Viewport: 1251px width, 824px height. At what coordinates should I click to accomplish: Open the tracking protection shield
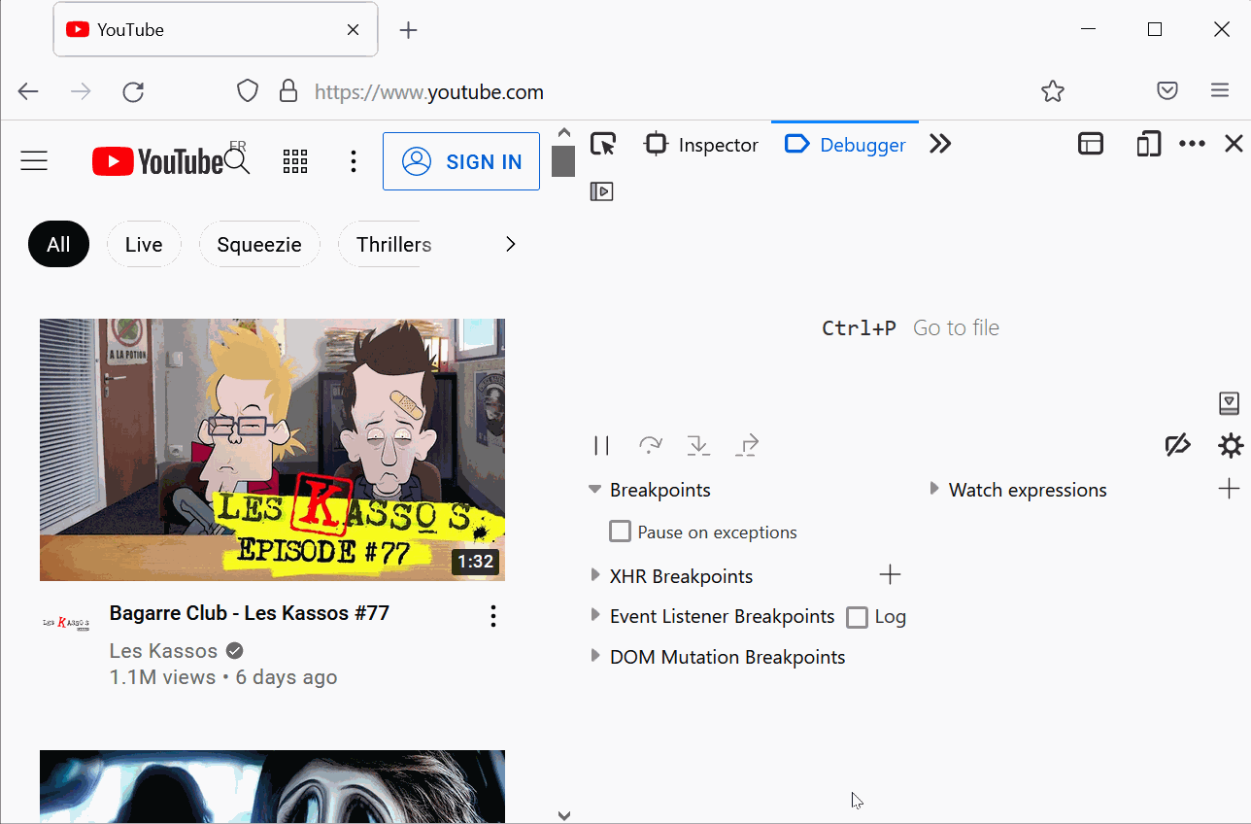click(248, 91)
